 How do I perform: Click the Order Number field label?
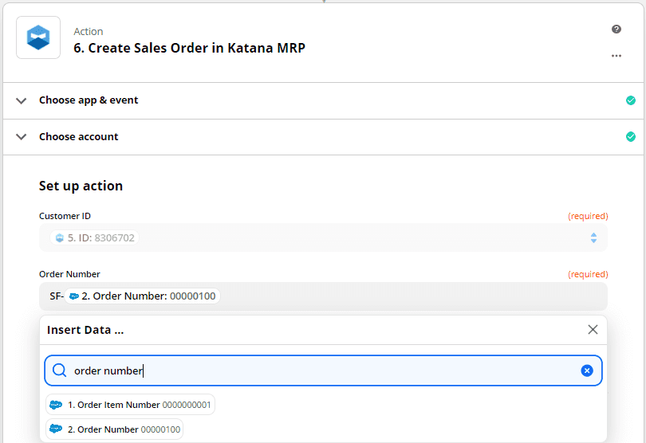(x=69, y=274)
